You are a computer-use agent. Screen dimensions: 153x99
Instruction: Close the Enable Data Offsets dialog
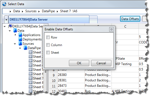coord(111,29)
